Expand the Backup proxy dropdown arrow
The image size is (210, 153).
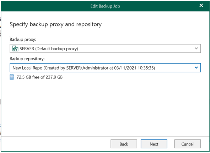196,49
